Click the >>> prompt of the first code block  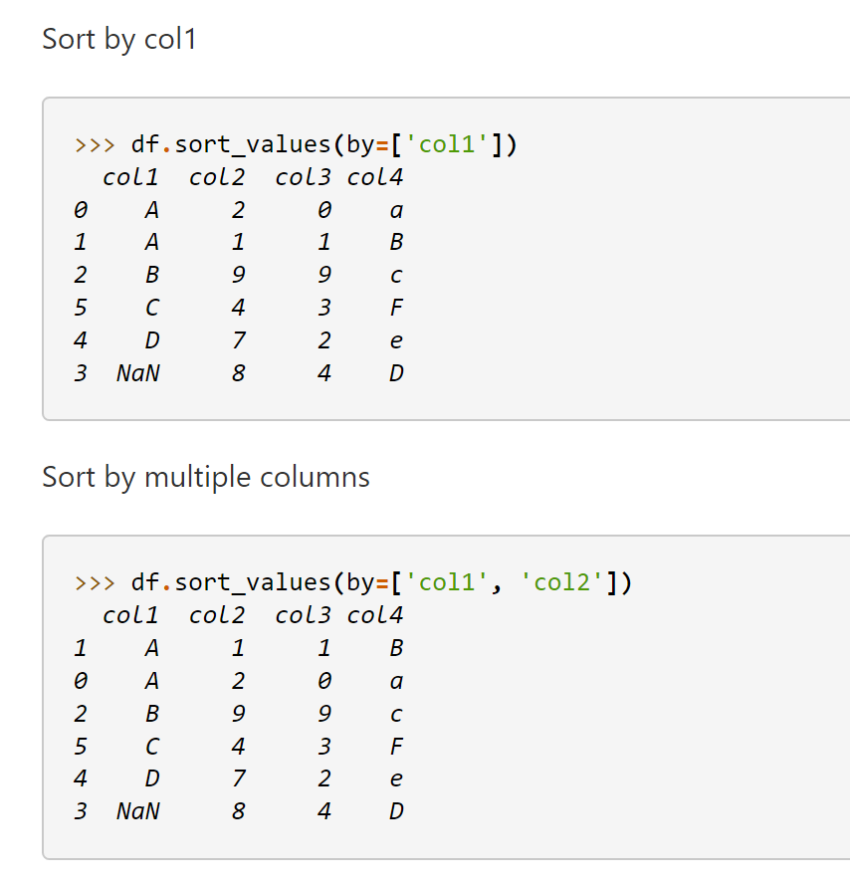pos(95,145)
